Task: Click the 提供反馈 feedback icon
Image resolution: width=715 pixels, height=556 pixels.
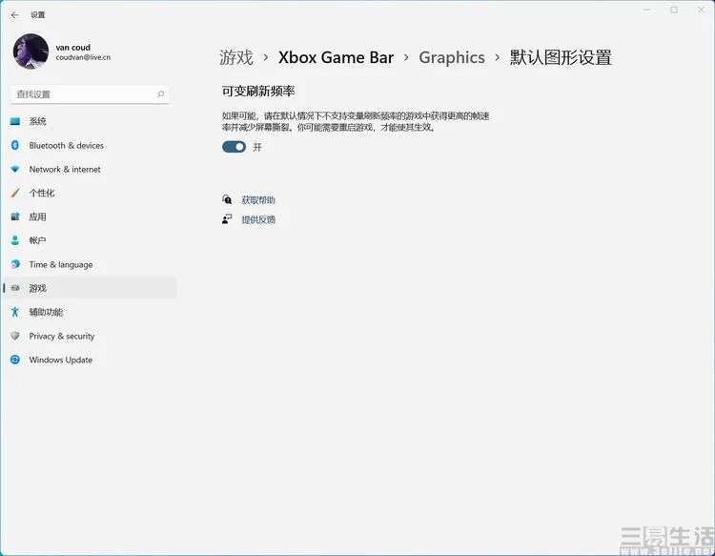Action: pyautogui.click(x=227, y=219)
